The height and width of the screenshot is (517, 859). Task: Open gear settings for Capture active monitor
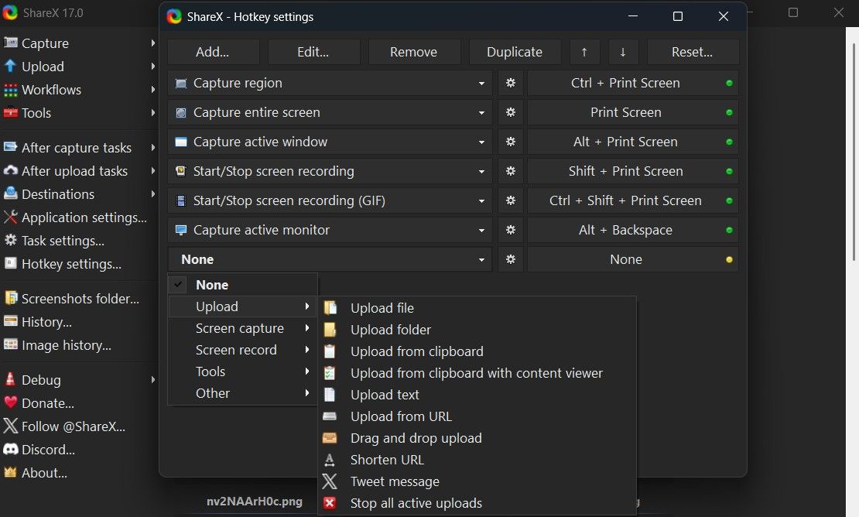click(511, 230)
